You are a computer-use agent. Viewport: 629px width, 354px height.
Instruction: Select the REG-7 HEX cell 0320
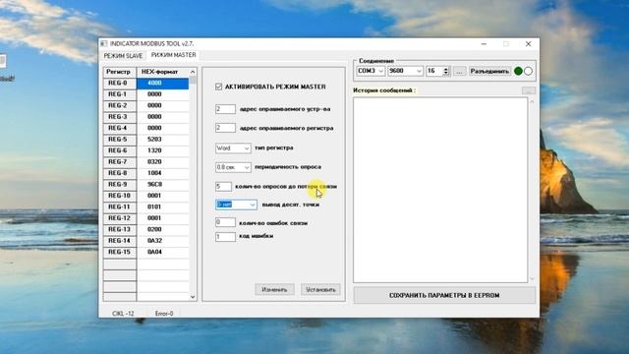pyautogui.click(x=163, y=161)
